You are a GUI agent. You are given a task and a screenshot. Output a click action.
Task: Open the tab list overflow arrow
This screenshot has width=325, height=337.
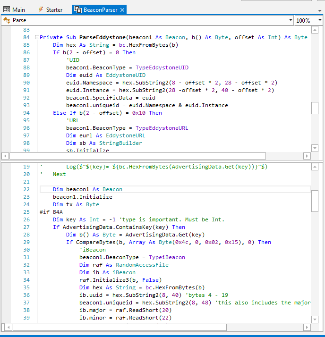(x=320, y=10)
